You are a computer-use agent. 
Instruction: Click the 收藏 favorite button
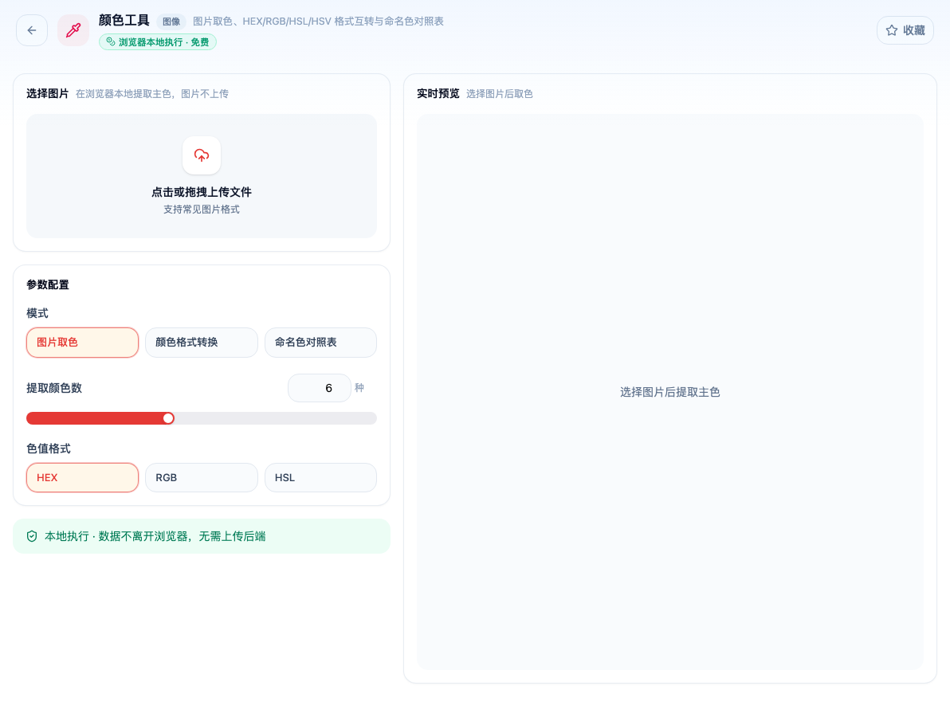pos(905,30)
